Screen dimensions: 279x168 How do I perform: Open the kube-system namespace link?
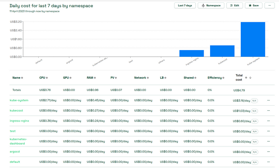pyautogui.click(x=19, y=100)
